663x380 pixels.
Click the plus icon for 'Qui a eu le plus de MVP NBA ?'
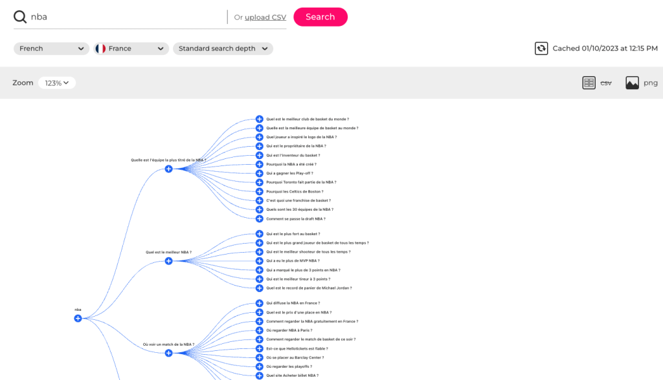259,261
